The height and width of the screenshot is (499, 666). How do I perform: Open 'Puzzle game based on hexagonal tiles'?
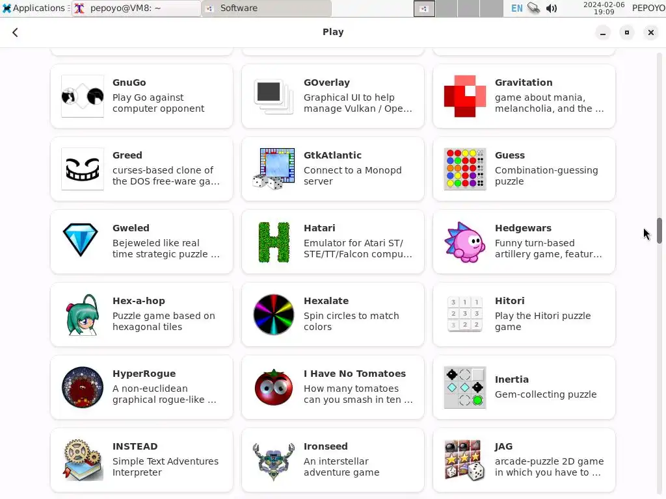(x=163, y=321)
